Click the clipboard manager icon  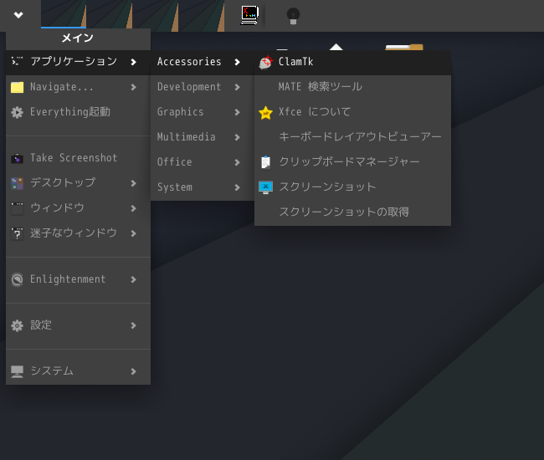[x=266, y=162]
